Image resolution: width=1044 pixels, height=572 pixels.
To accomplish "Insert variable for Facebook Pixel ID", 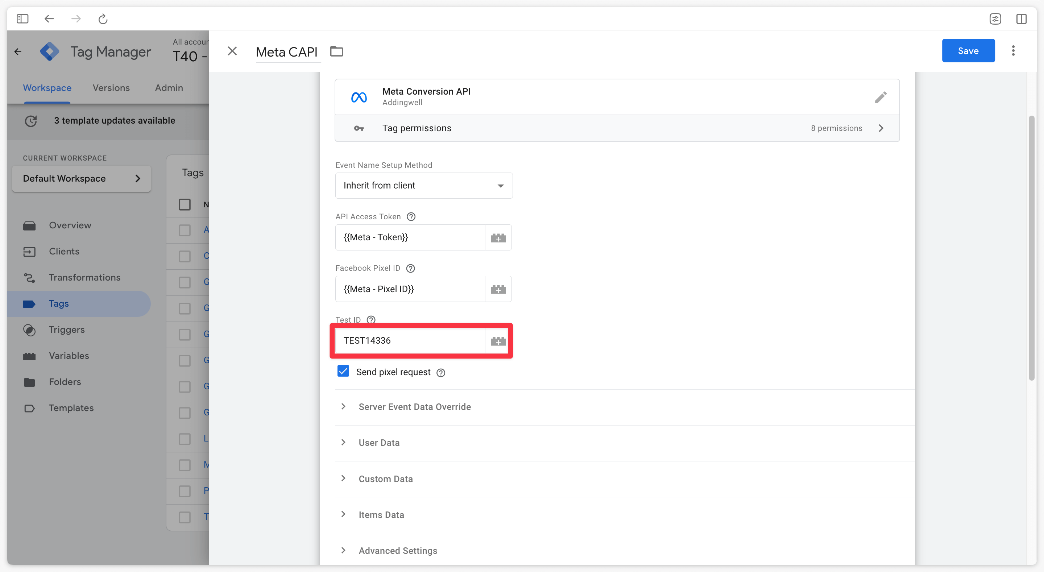I will [498, 289].
